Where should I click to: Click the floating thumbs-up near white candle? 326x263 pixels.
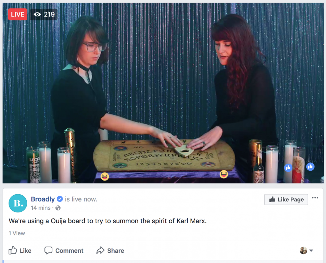tap(288, 168)
